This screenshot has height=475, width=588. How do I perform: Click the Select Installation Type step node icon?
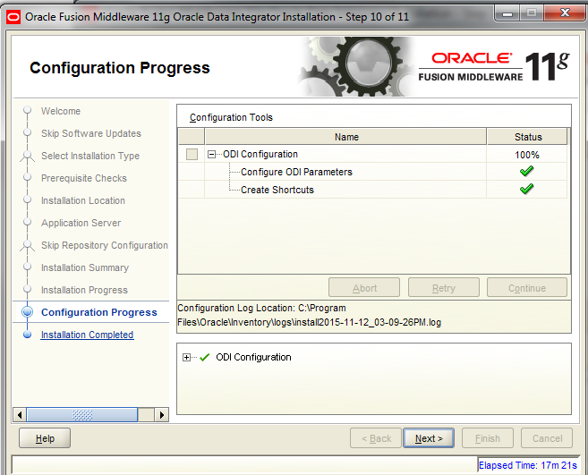(27, 156)
